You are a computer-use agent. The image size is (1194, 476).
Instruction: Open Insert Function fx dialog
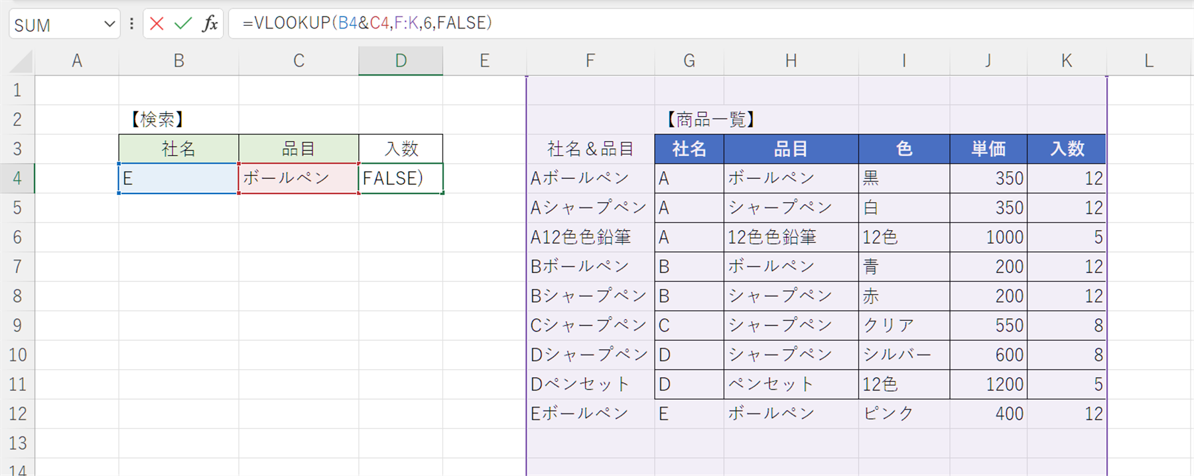[210, 25]
